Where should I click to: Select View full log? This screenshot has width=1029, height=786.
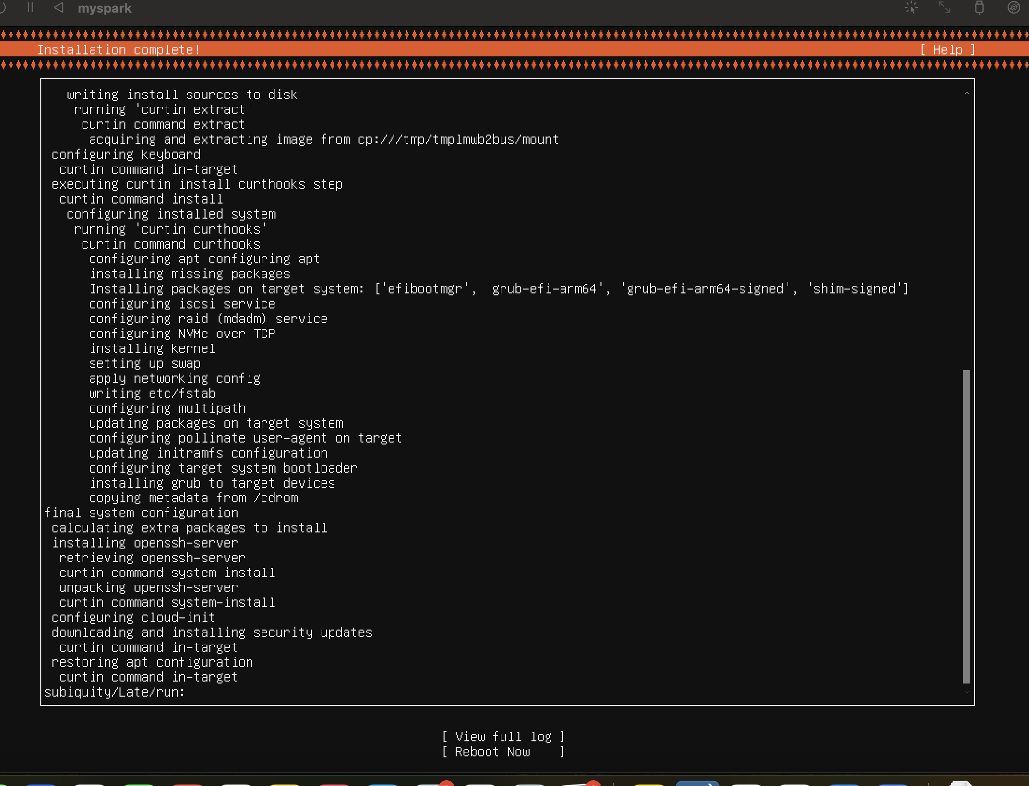tap(503, 736)
